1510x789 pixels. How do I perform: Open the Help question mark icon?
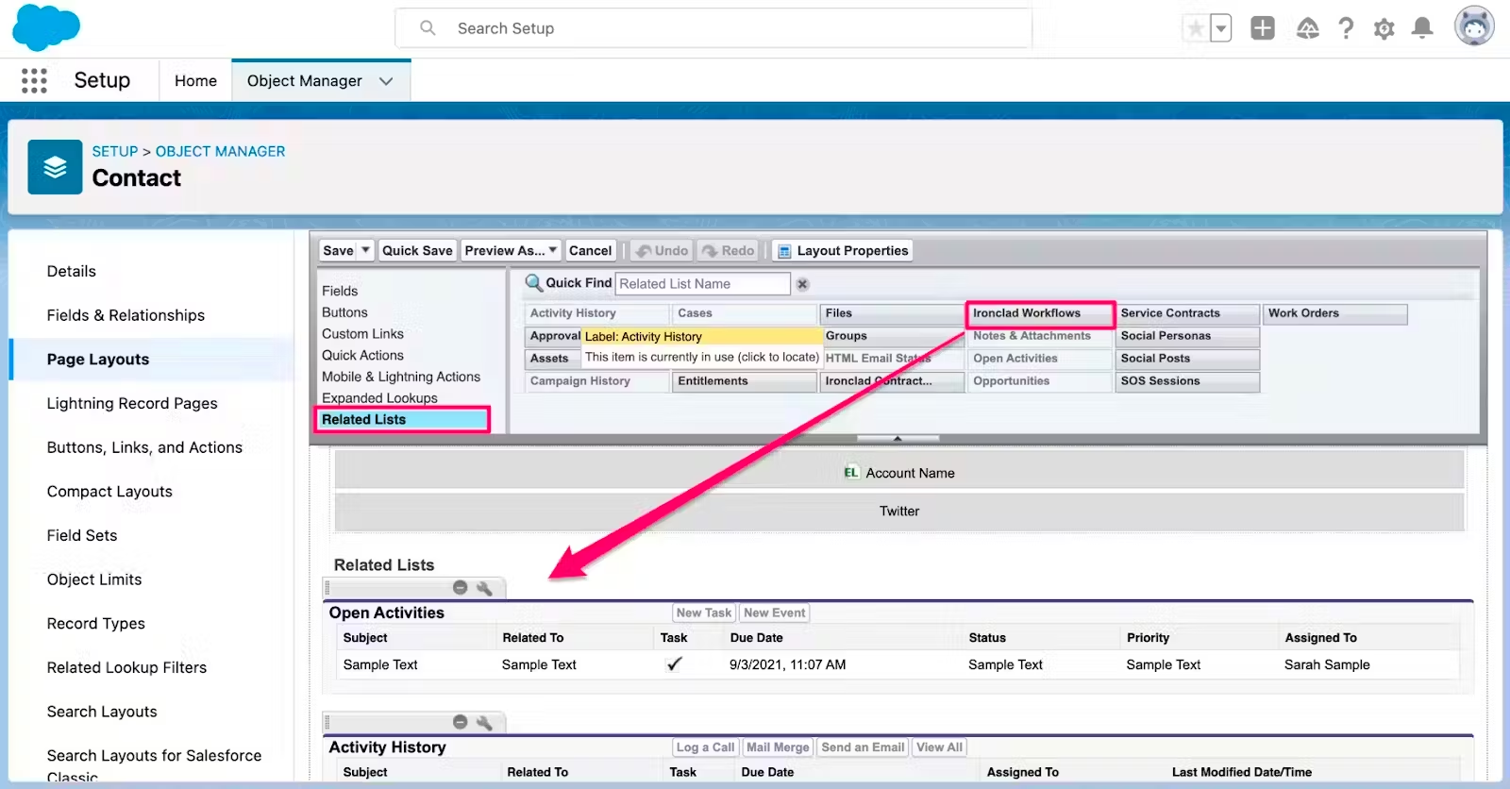1346,28
